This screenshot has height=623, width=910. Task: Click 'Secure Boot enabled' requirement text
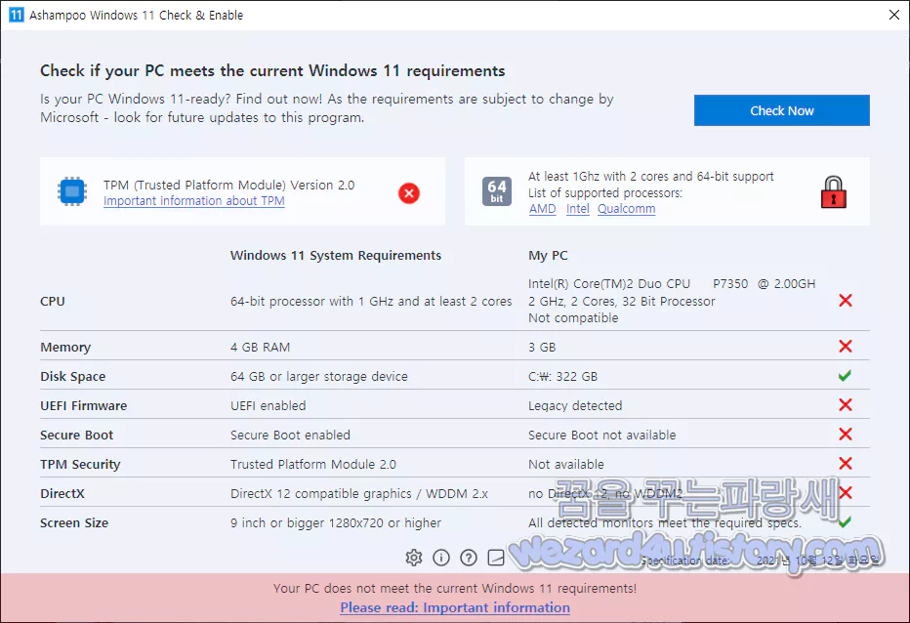click(290, 435)
